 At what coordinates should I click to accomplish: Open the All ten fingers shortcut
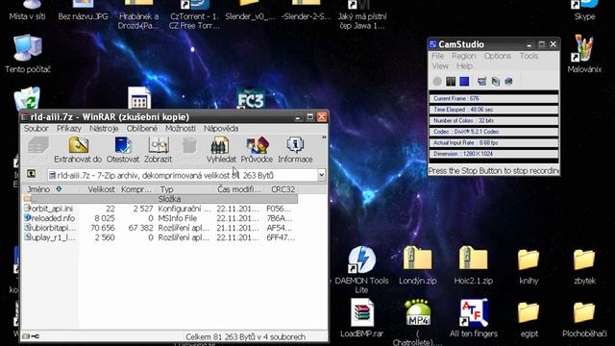pos(474,318)
